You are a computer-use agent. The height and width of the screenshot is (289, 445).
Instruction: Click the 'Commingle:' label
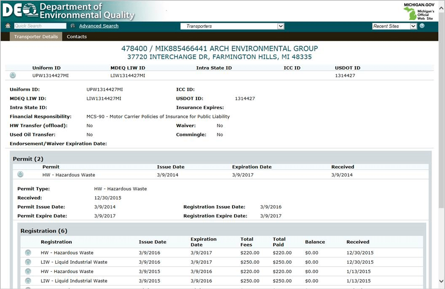tap(191, 135)
